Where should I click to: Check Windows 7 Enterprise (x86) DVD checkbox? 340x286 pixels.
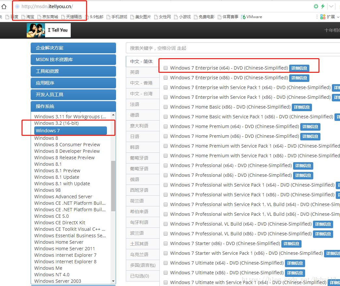pyautogui.click(x=166, y=78)
